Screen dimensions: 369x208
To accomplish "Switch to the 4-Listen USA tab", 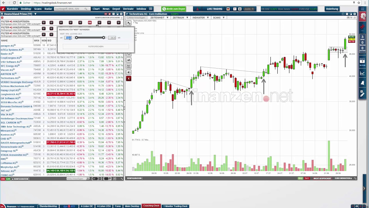I will coord(104,206).
